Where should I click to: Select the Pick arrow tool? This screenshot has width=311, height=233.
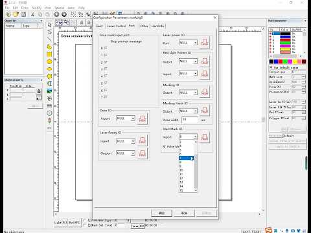click(49, 25)
